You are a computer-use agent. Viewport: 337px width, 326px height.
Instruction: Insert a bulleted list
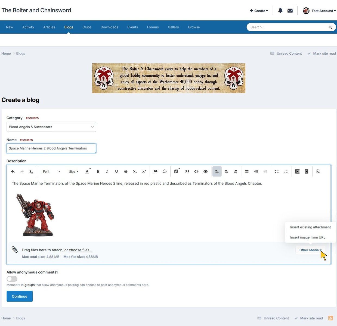277,171
